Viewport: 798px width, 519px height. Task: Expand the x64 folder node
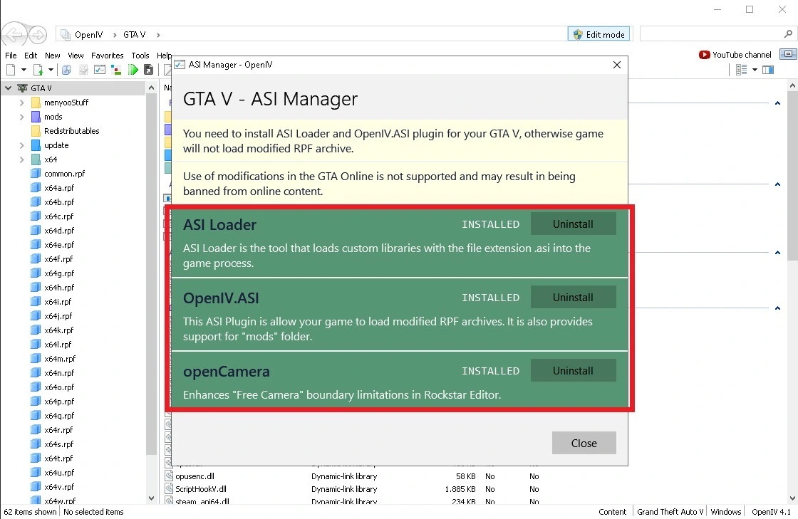tap(21, 159)
